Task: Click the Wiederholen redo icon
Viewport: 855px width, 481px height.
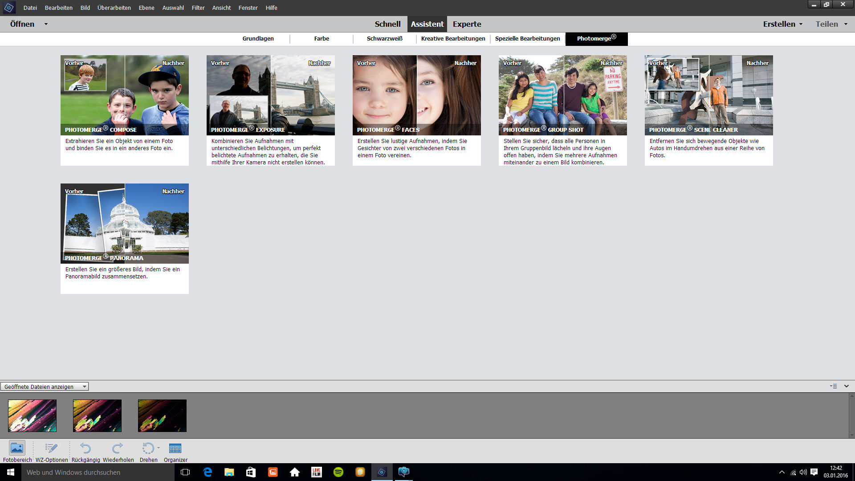Action: pyautogui.click(x=118, y=448)
